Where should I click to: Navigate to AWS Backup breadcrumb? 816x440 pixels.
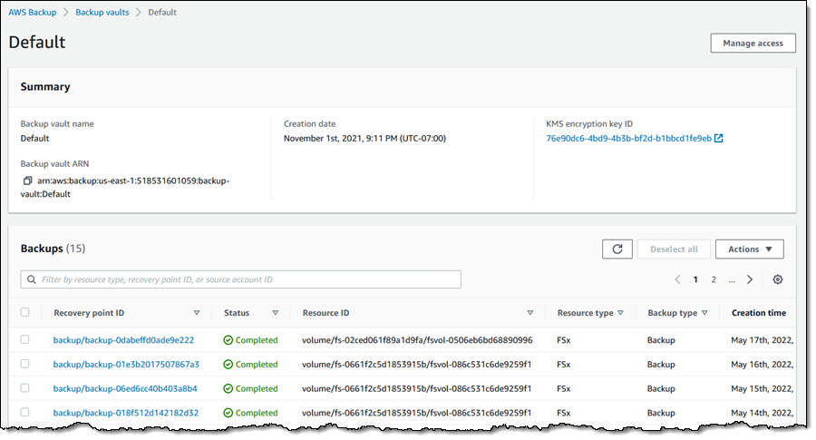tap(33, 12)
